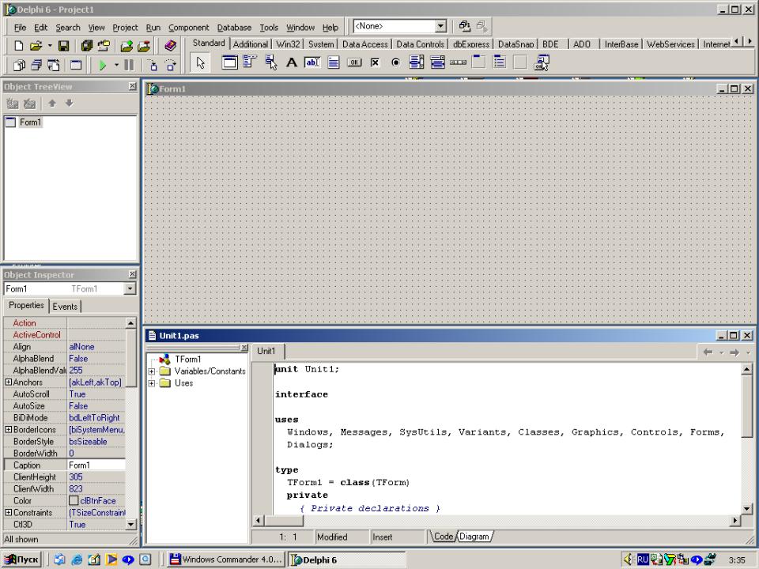The image size is (759, 569).
Task: Click the editor navigate back arrow
Action: click(708, 352)
